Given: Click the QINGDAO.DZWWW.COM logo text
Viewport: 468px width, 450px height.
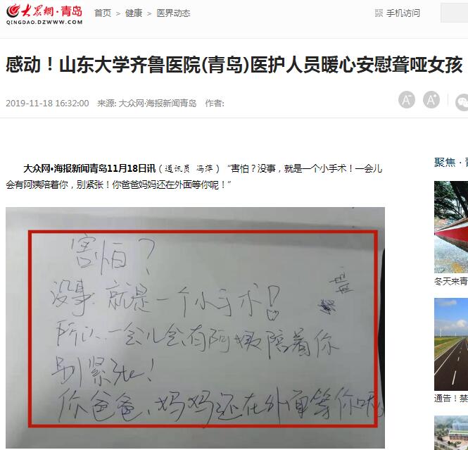Looking at the screenshot, I should coord(44,22).
